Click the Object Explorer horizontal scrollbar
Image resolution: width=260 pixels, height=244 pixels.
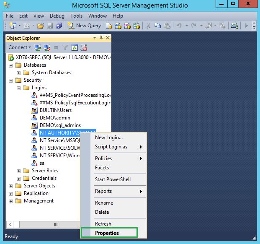point(54,224)
